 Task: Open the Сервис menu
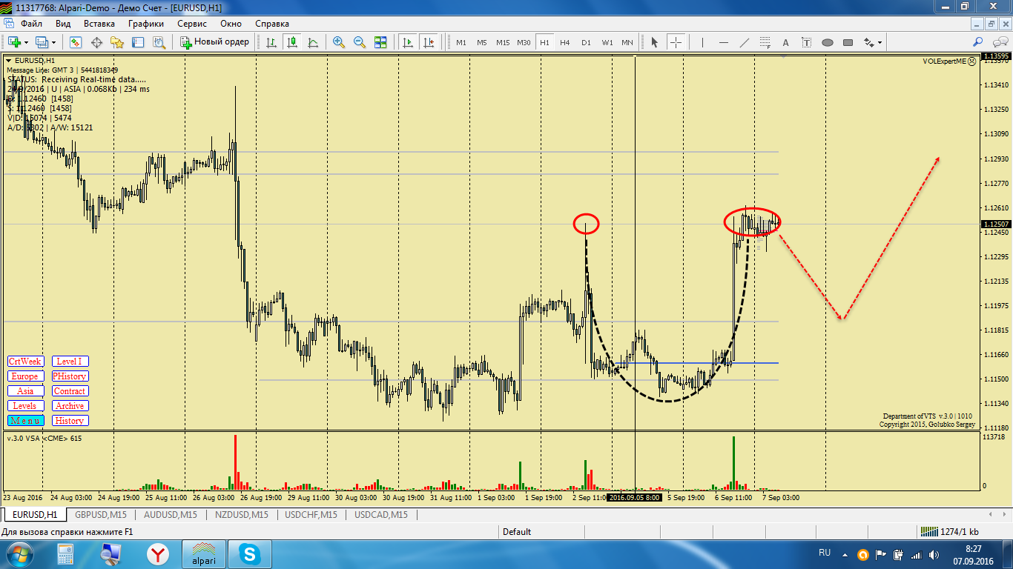pos(192,23)
